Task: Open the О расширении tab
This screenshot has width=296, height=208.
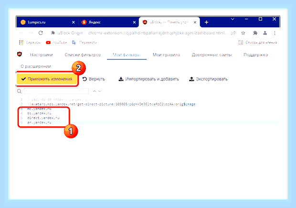Action: (36, 66)
